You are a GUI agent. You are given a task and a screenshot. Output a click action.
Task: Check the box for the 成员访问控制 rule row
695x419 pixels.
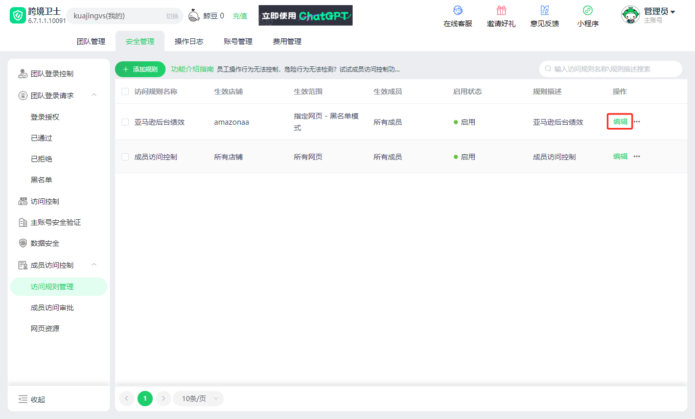pyautogui.click(x=125, y=157)
